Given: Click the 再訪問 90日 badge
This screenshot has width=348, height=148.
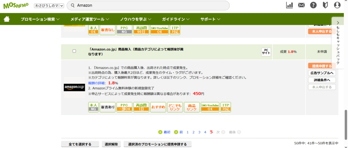Looking at the screenshot, I should point(141,30).
